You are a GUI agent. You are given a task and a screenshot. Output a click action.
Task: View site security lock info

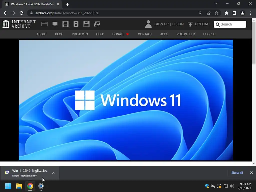pyautogui.click(x=31, y=13)
